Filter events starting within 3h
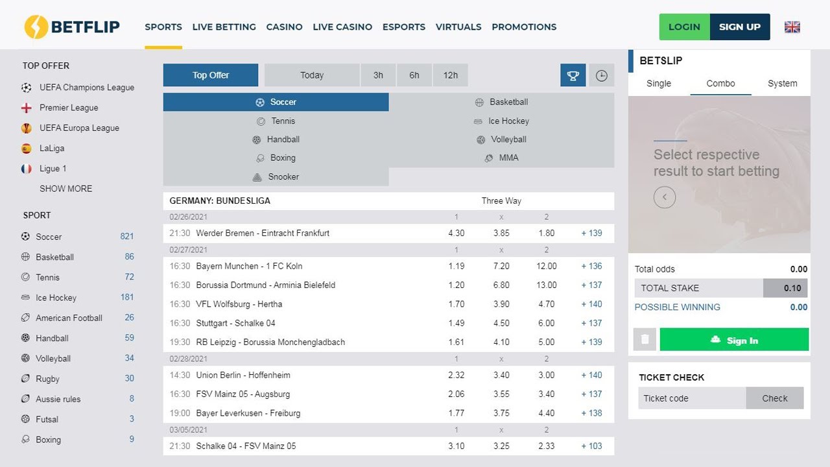Image resolution: width=830 pixels, height=467 pixels. [378, 75]
